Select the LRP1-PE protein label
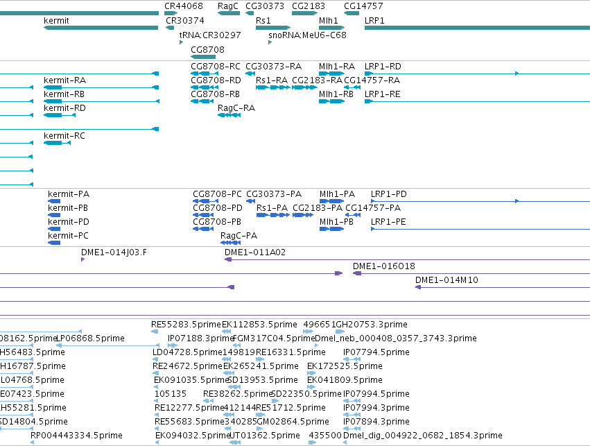This screenshot has width=590, height=446. click(x=388, y=222)
